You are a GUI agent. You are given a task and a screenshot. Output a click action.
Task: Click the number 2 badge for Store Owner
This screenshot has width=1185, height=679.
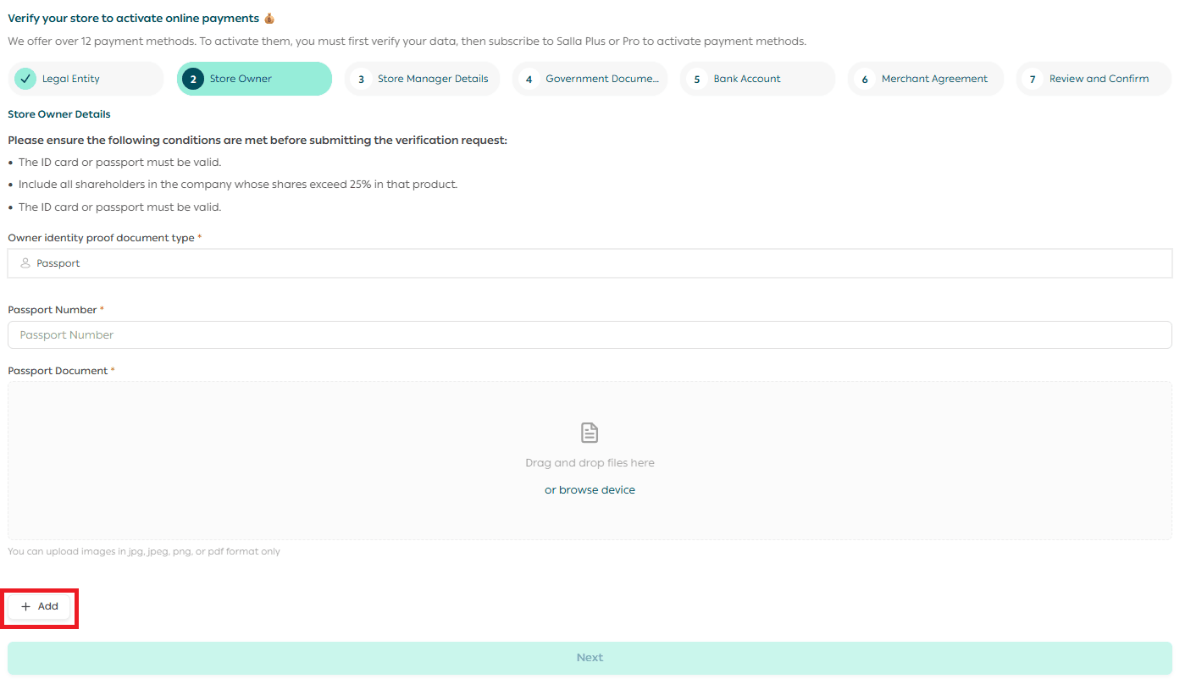point(193,79)
